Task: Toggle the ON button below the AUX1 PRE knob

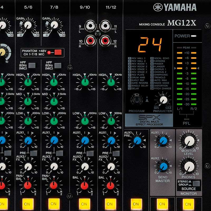Action: coord(136,204)
